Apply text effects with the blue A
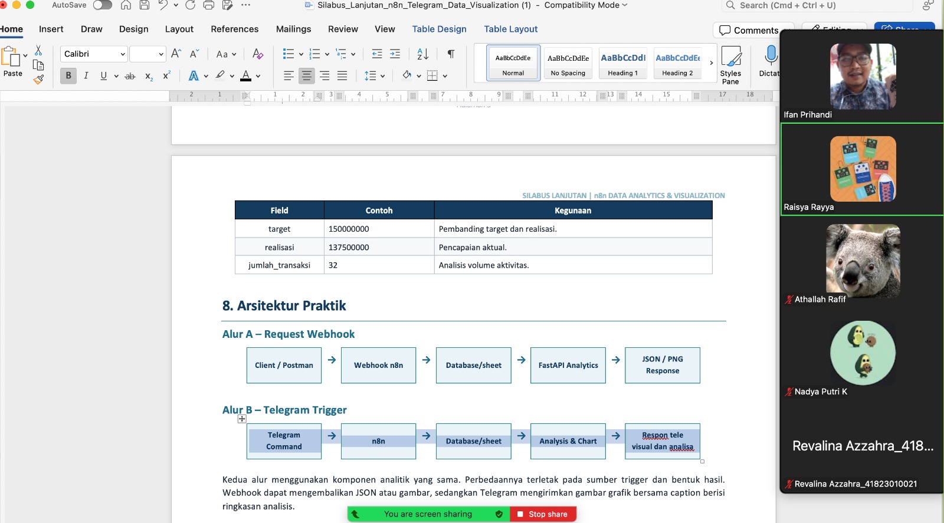 coord(194,76)
